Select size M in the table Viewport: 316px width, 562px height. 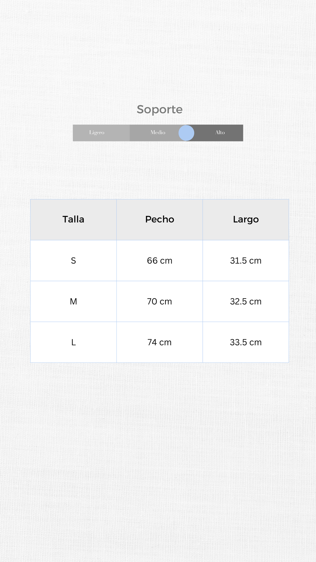coord(73,301)
